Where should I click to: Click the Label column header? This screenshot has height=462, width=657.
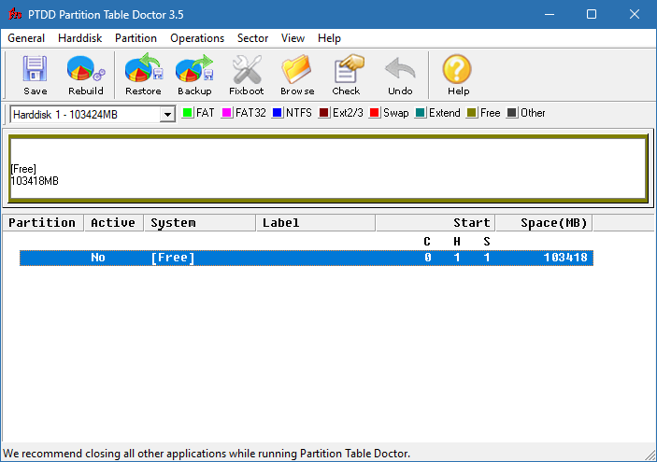tap(316, 223)
